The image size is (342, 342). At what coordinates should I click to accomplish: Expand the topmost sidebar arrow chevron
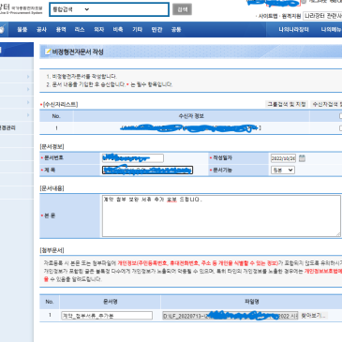pyautogui.click(x=28, y=77)
